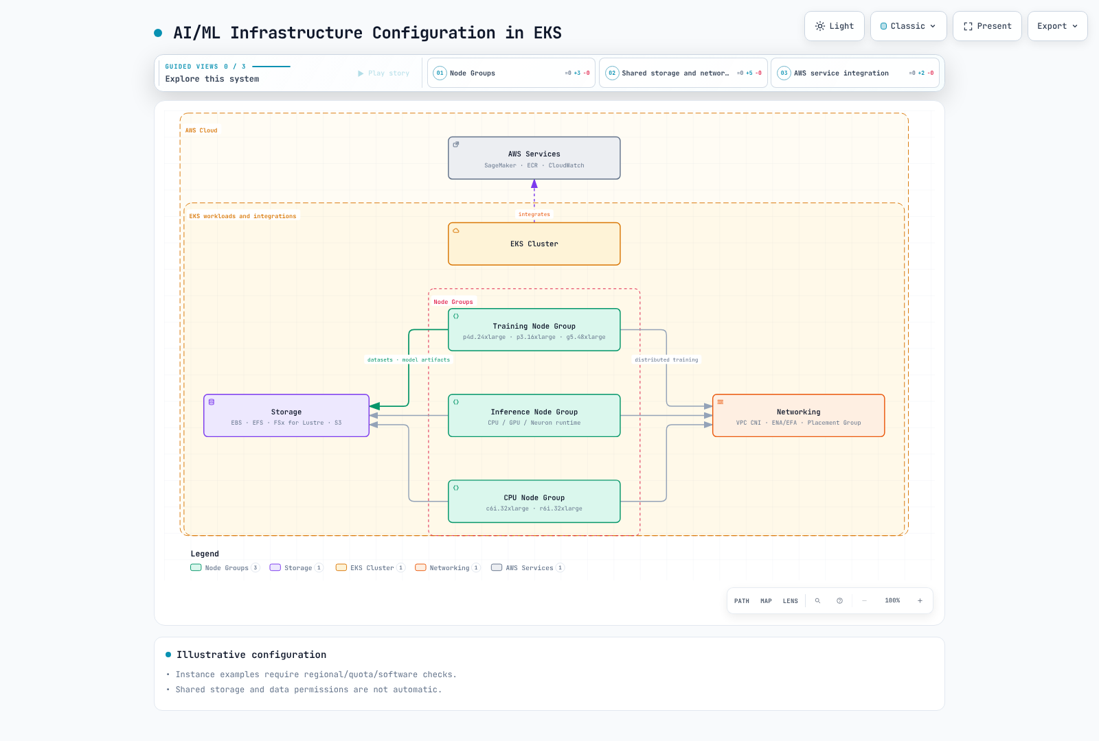Enable the LENS mode toggle

pos(791,601)
